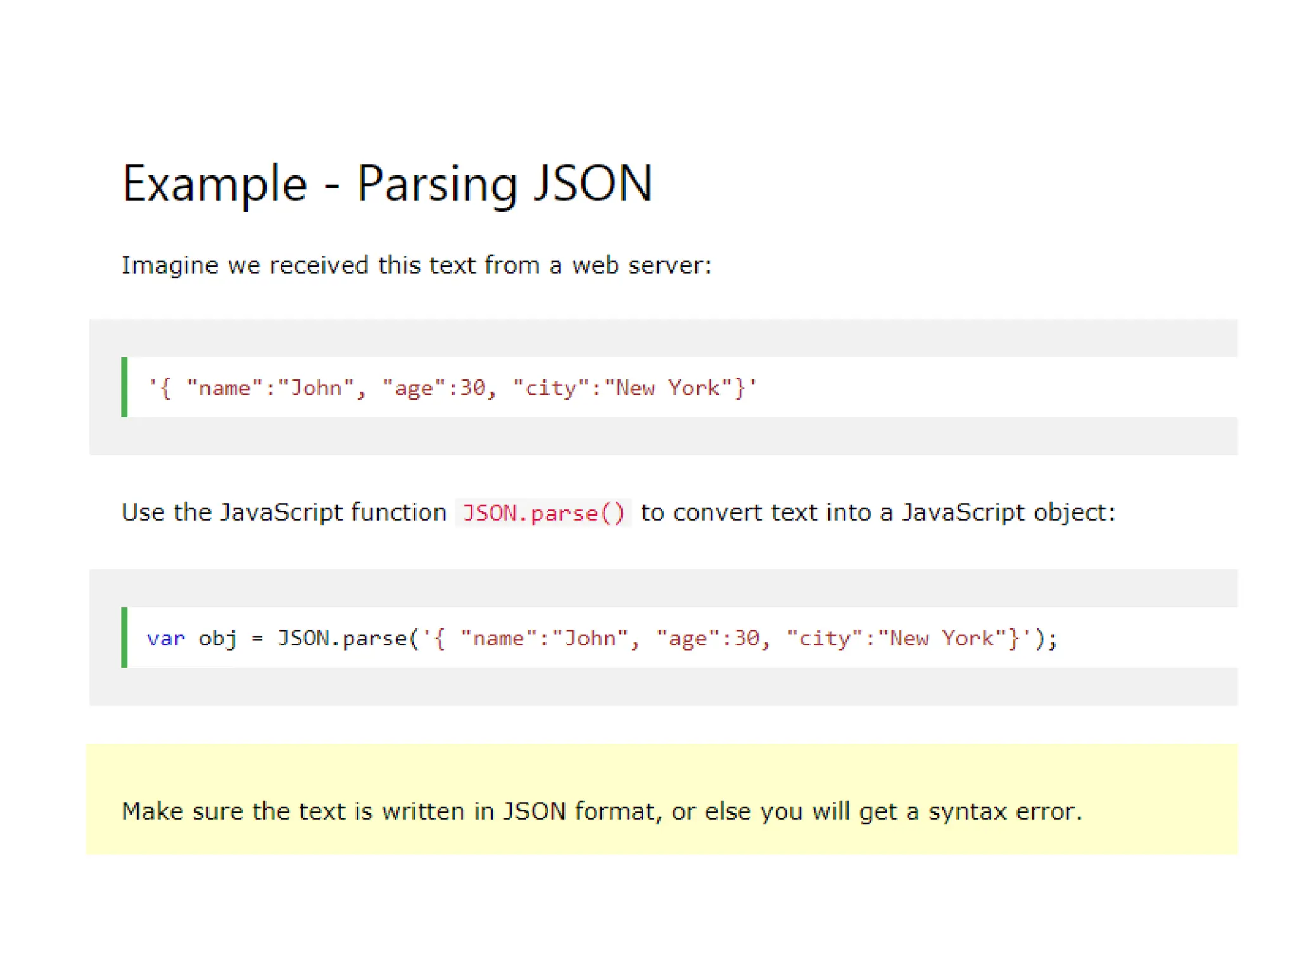Click the "Imagine we received this text" sentence
Viewport: 1297px width, 973px height.
point(416,265)
